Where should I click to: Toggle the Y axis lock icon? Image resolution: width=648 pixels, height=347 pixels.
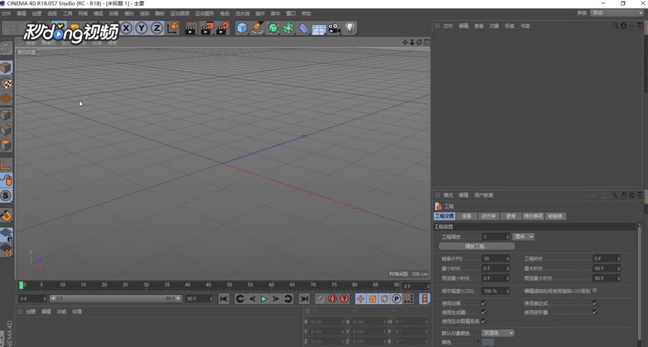tap(141, 28)
